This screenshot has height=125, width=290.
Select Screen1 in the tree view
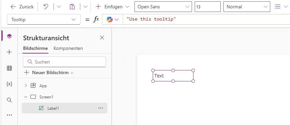[46, 97]
